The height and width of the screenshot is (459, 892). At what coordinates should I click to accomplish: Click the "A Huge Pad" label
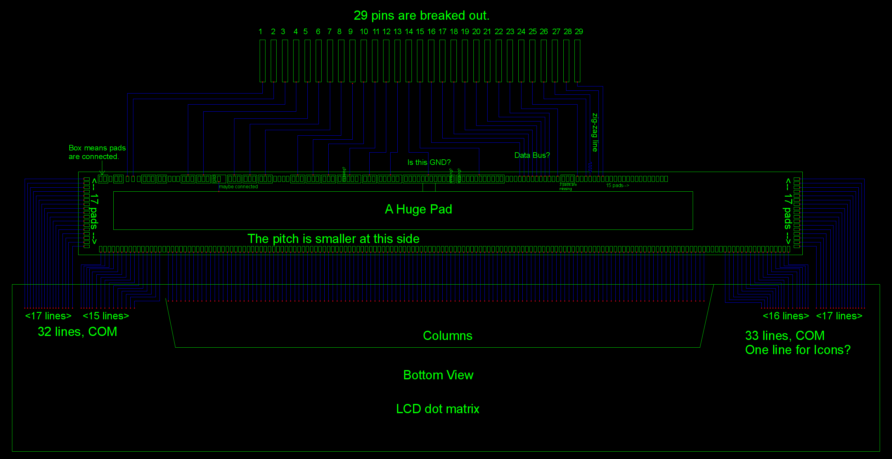418,209
